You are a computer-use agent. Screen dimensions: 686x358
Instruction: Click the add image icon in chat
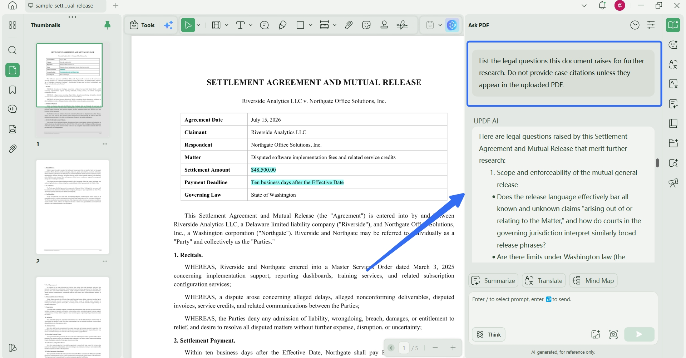(596, 334)
